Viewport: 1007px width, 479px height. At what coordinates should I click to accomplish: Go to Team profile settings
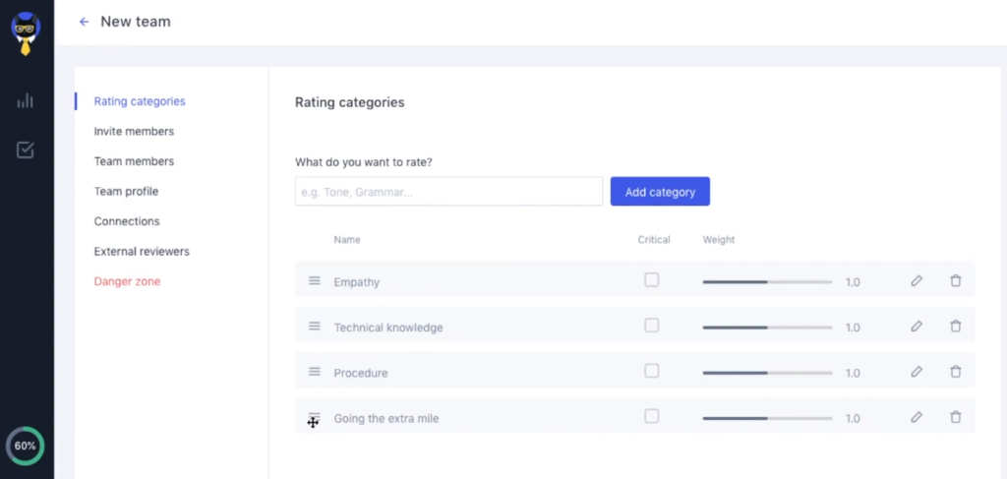click(x=126, y=191)
